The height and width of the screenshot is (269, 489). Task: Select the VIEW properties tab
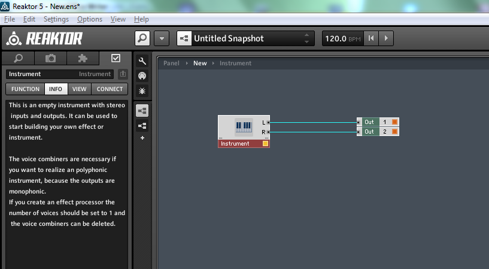point(79,89)
